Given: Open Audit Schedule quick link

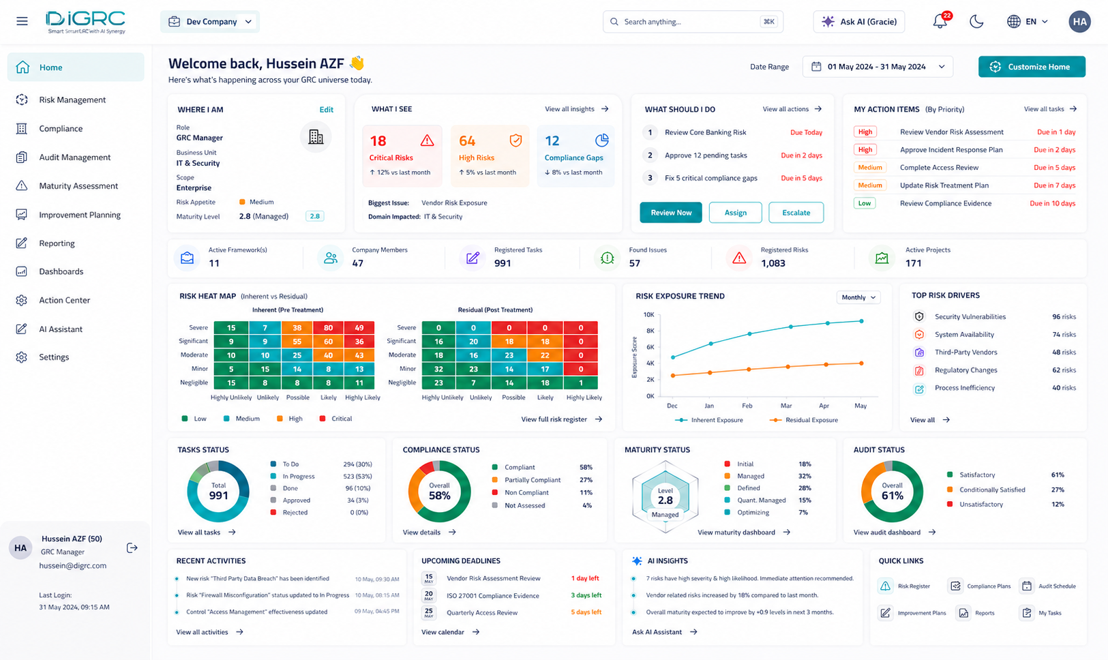Looking at the screenshot, I should click(1048, 586).
